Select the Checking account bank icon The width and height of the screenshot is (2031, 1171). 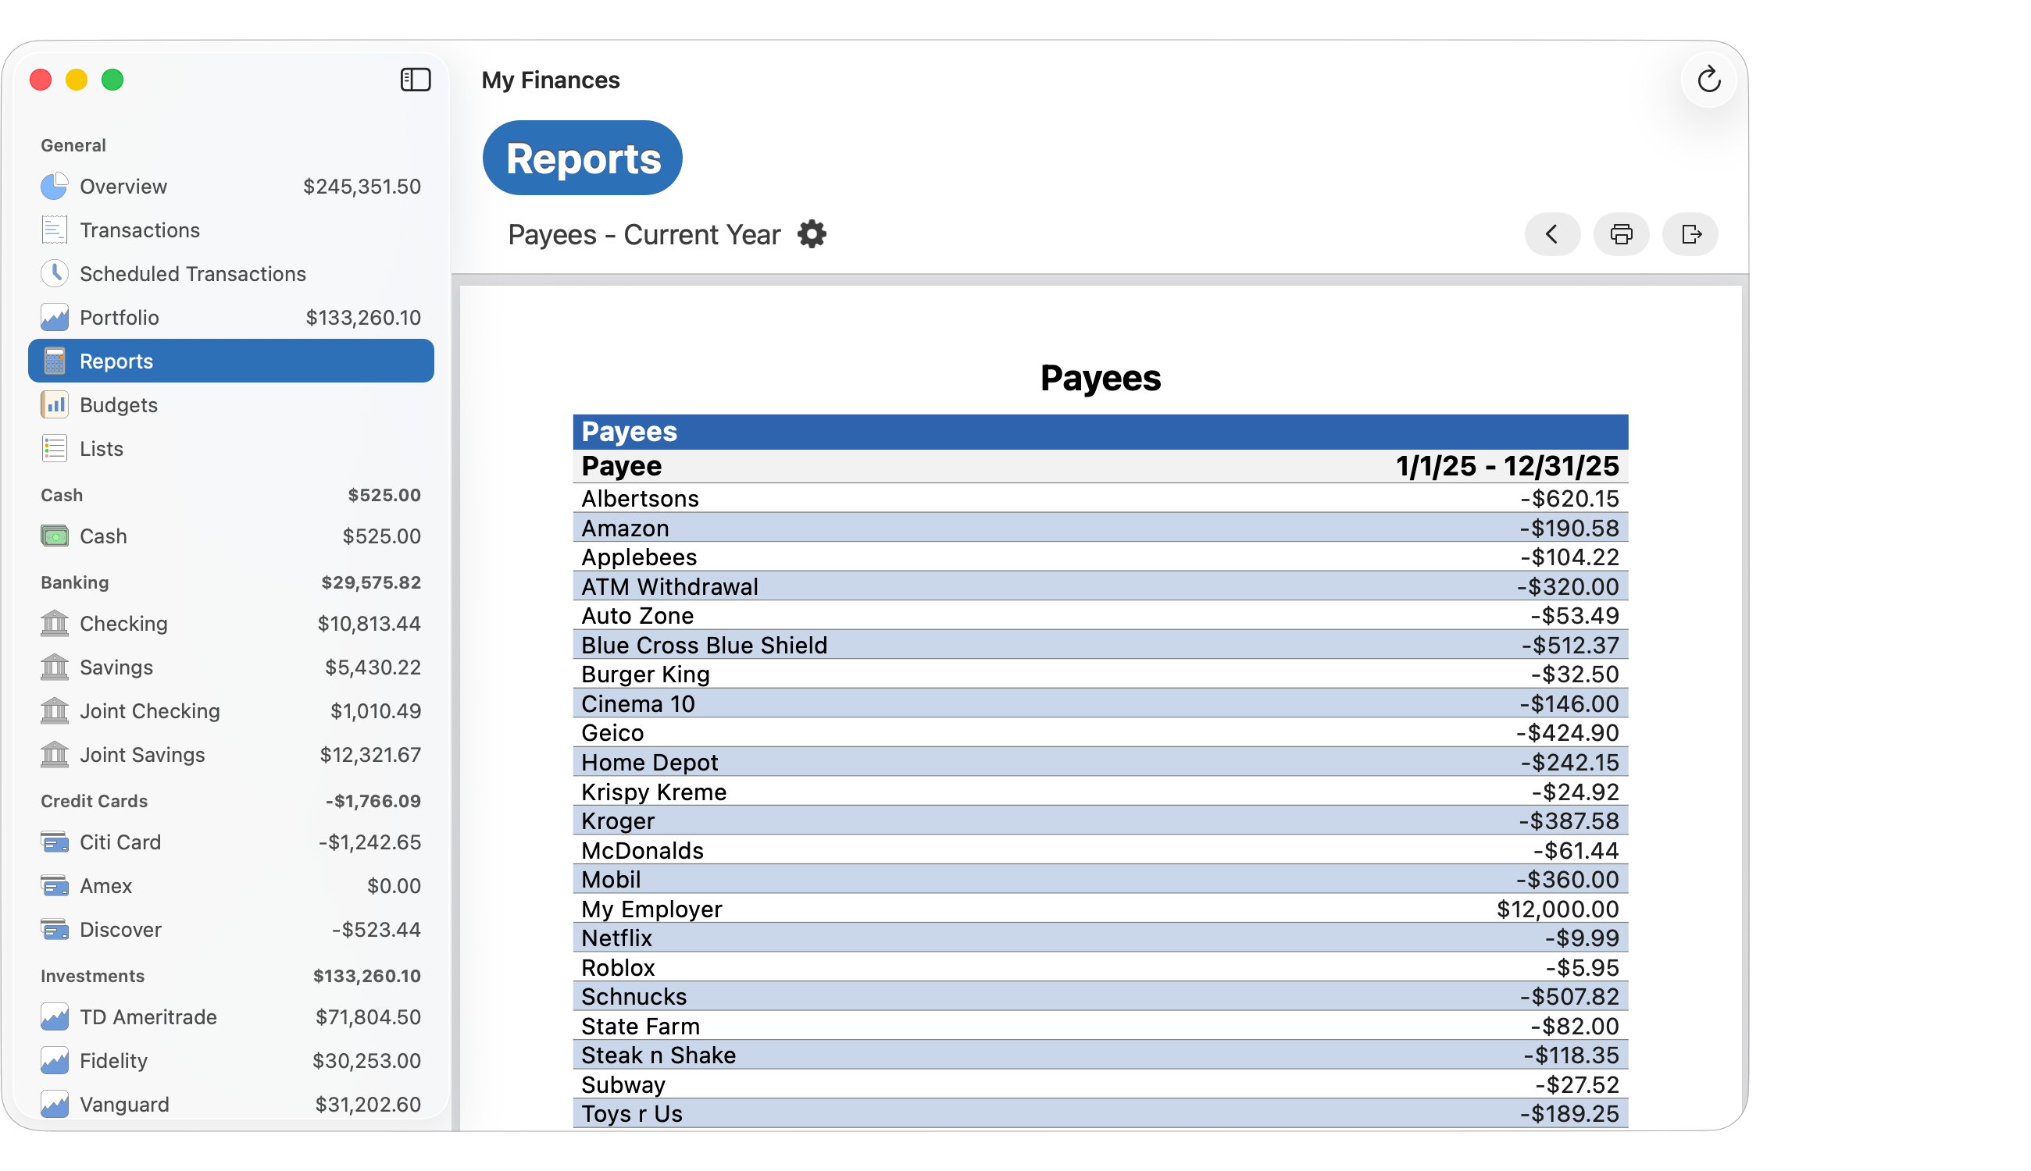point(53,623)
